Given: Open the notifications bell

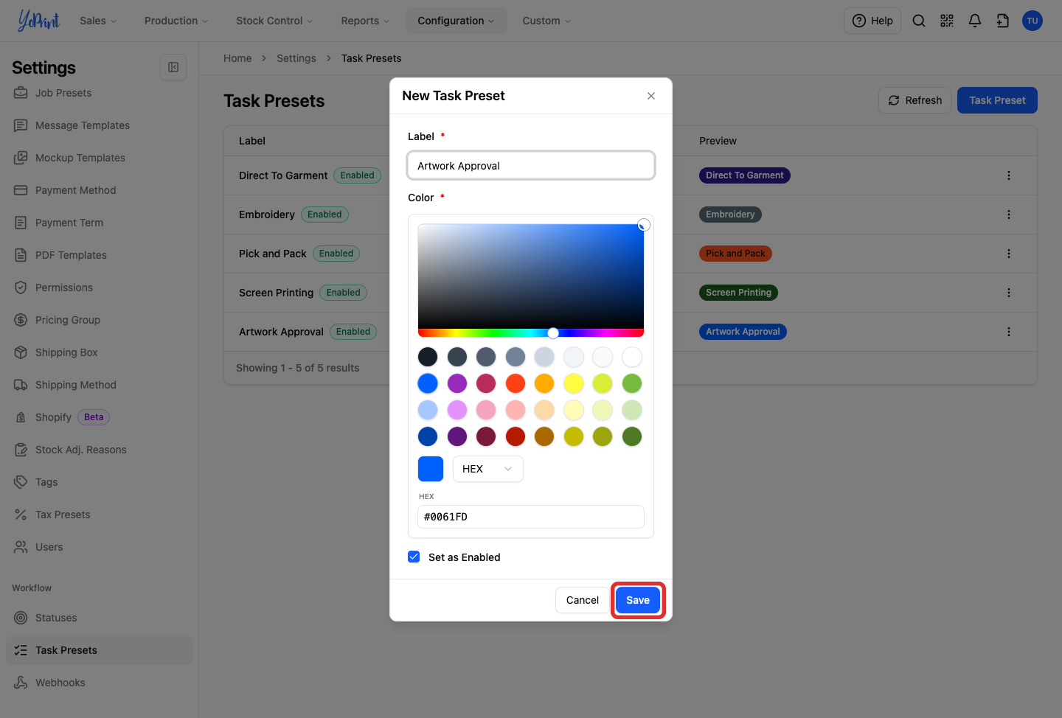Looking at the screenshot, I should coord(975,21).
